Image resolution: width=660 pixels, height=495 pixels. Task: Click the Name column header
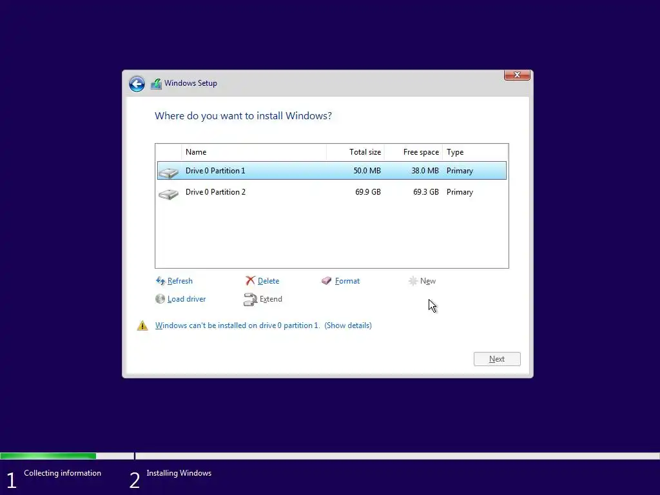point(254,152)
